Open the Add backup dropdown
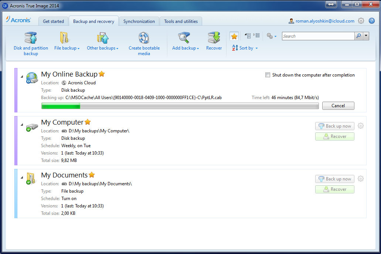381x254 pixels. click(186, 41)
